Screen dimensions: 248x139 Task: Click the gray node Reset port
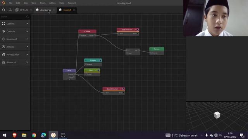click(127, 53)
